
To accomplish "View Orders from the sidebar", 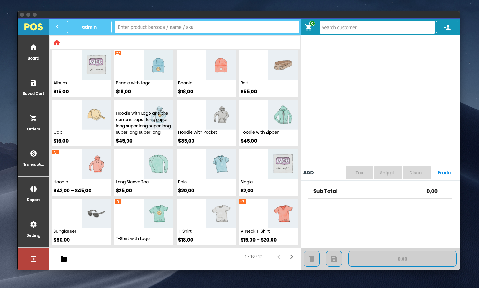I will pos(33,123).
